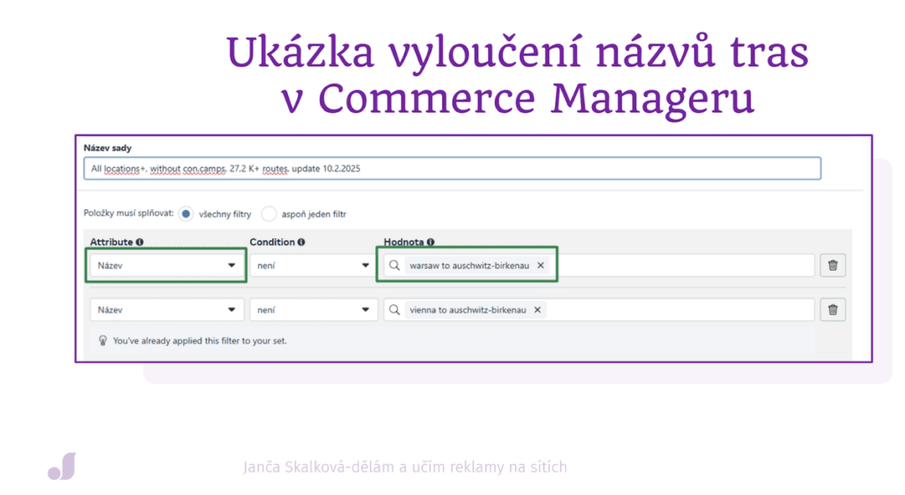Click the lightbulb hint icon
This screenshot has height=495, width=905.
103,341
